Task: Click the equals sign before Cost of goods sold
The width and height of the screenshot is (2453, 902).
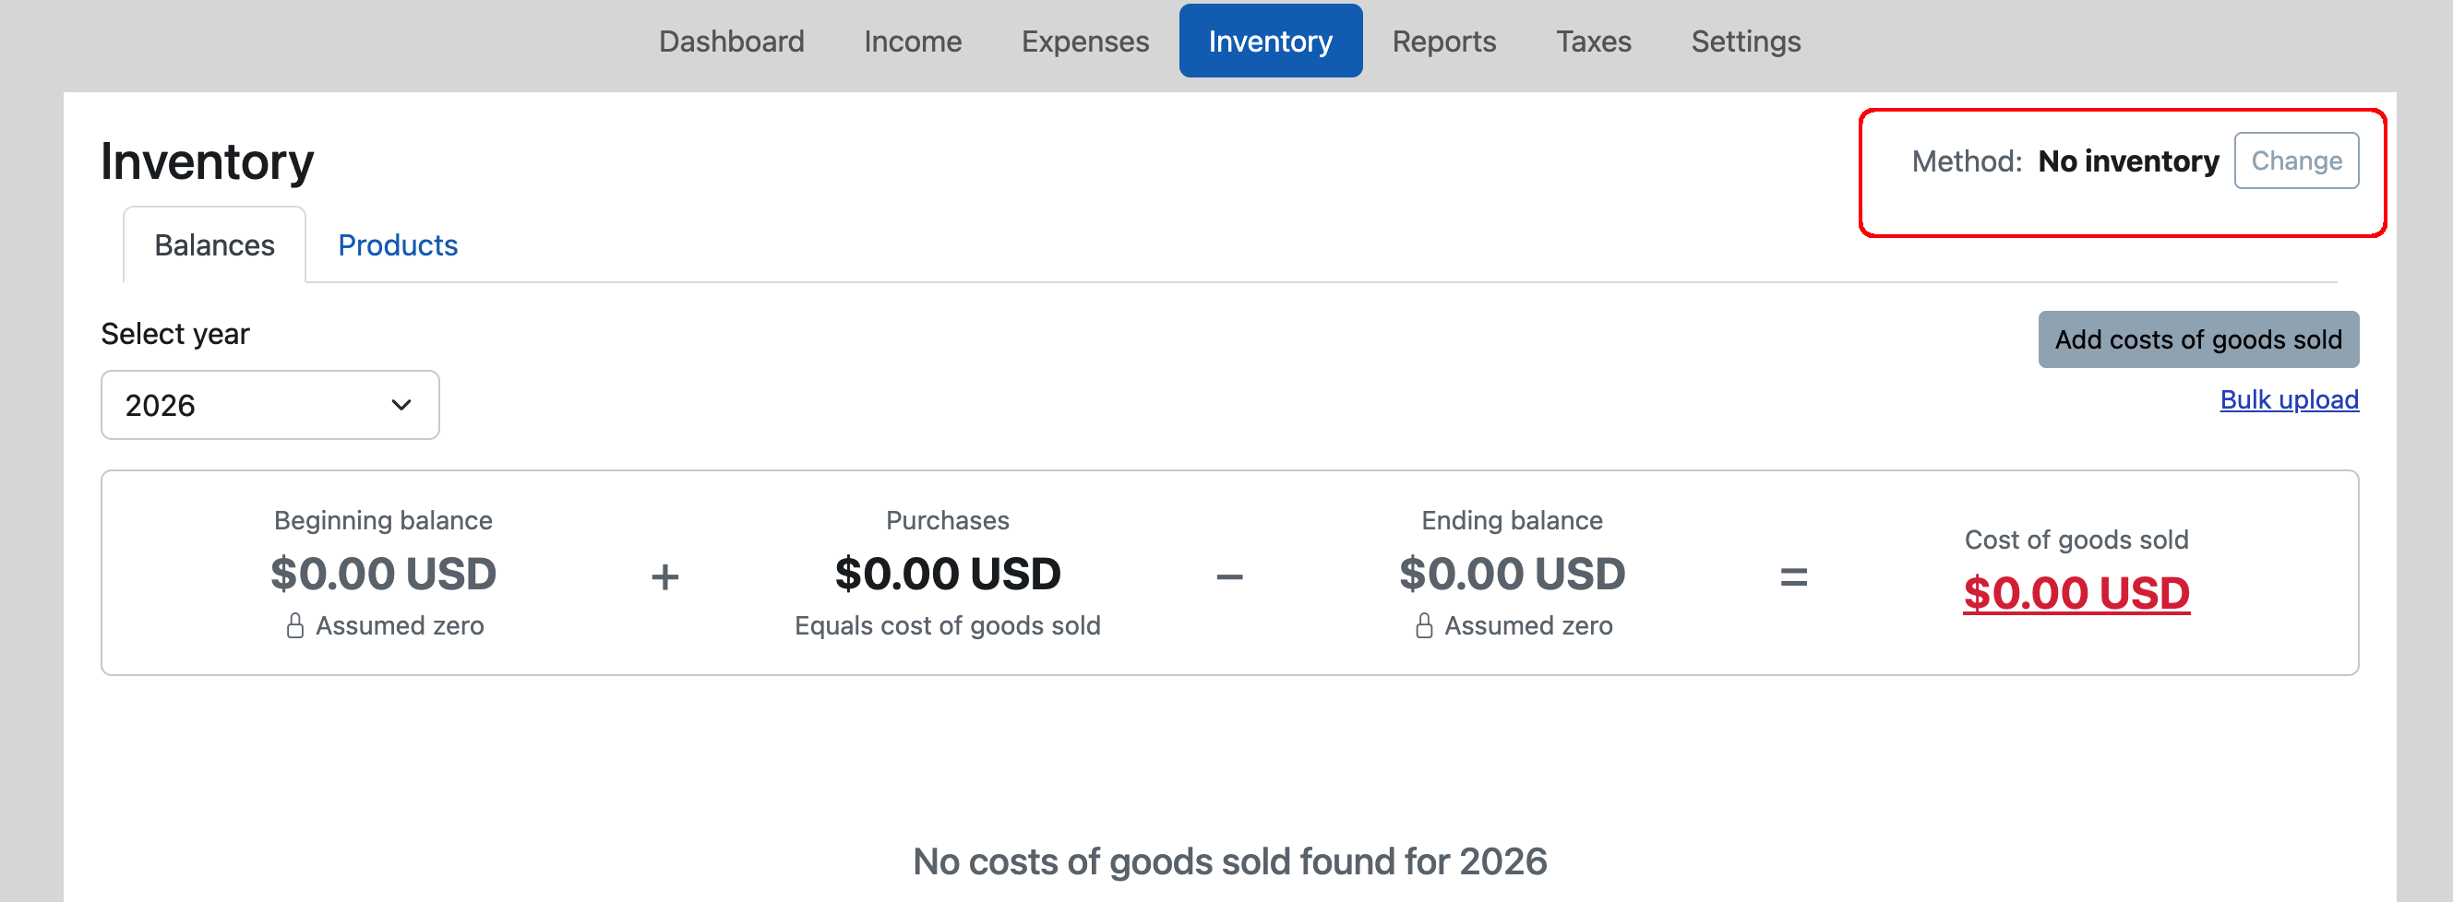Action: click(1793, 576)
